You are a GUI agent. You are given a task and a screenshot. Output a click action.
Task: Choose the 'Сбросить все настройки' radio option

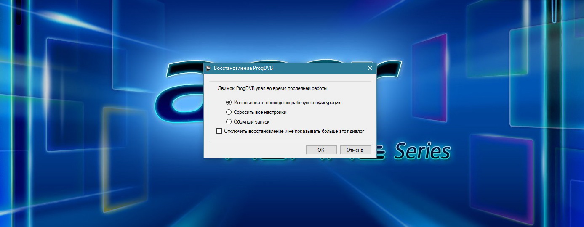229,112
